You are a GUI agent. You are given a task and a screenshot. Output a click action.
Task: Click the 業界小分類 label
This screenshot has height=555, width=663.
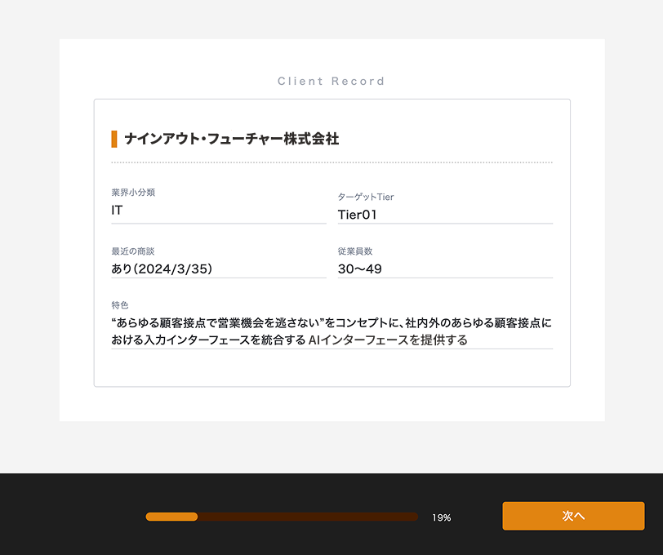click(x=133, y=193)
